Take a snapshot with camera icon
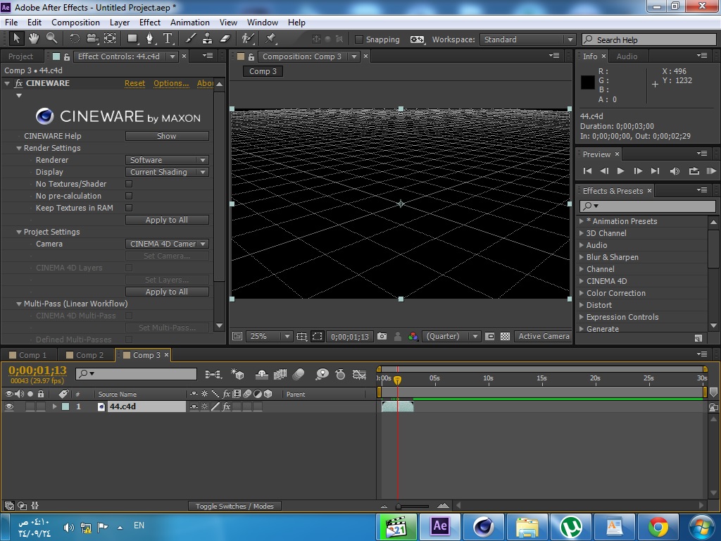Image resolution: width=721 pixels, height=541 pixels. (x=382, y=336)
